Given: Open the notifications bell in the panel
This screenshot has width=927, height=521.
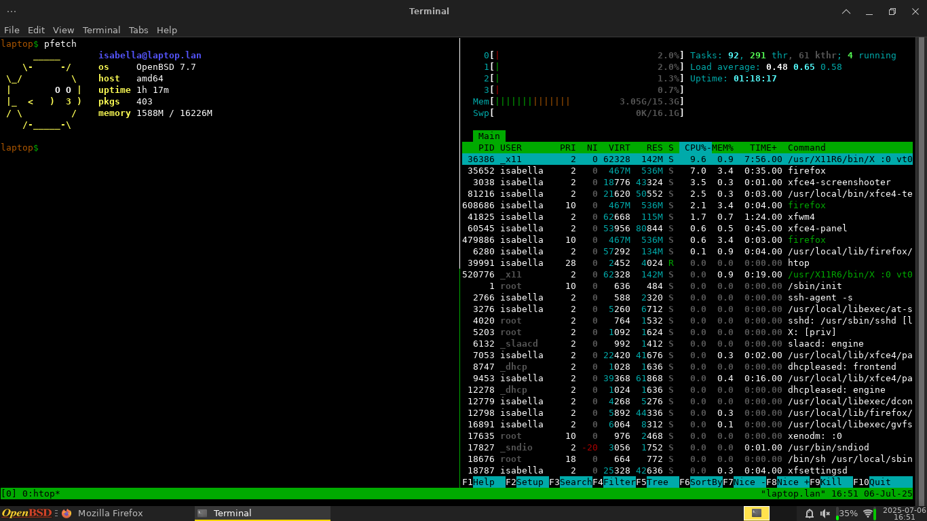Looking at the screenshot, I should pyautogui.click(x=811, y=514).
